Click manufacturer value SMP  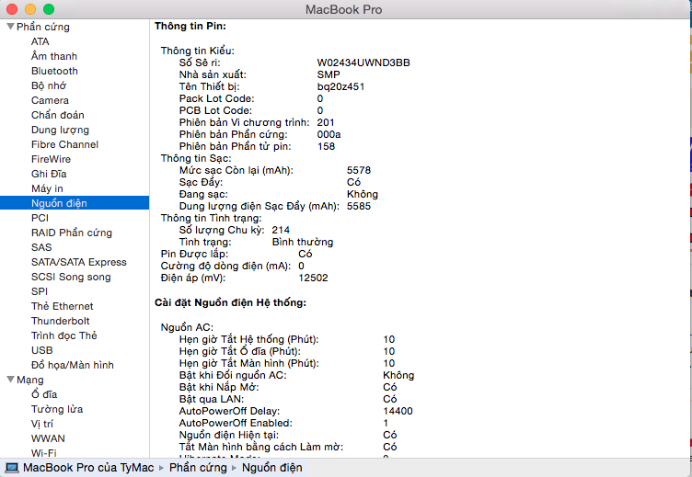[329, 74]
